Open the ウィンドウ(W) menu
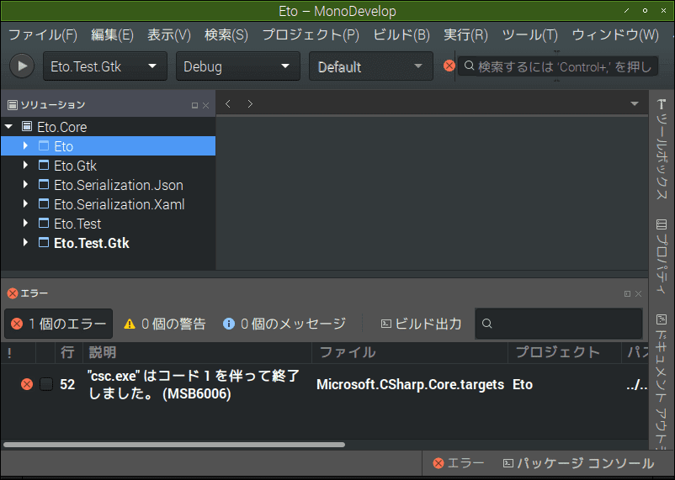Image resolution: width=675 pixels, height=480 pixels. [615, 34]
